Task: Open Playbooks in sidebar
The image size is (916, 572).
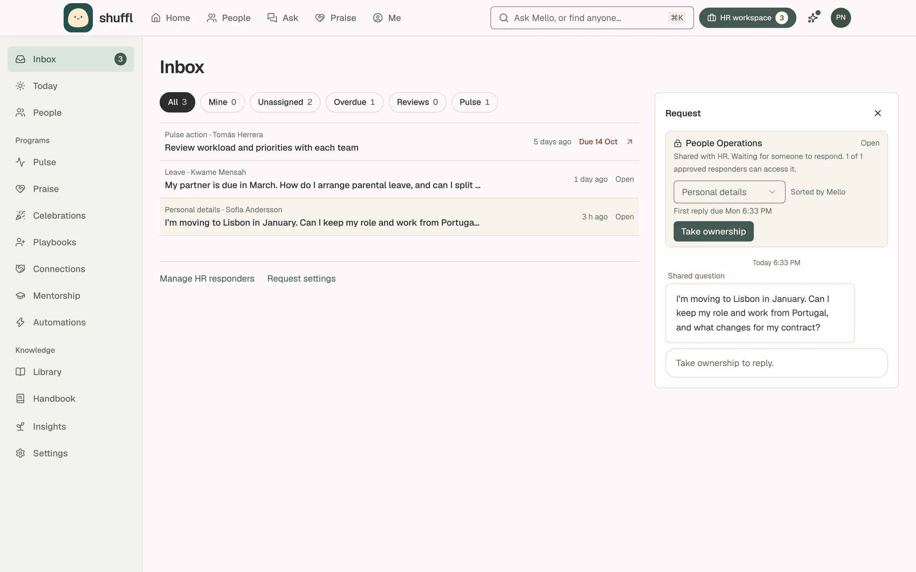Action: coord(71,242)
